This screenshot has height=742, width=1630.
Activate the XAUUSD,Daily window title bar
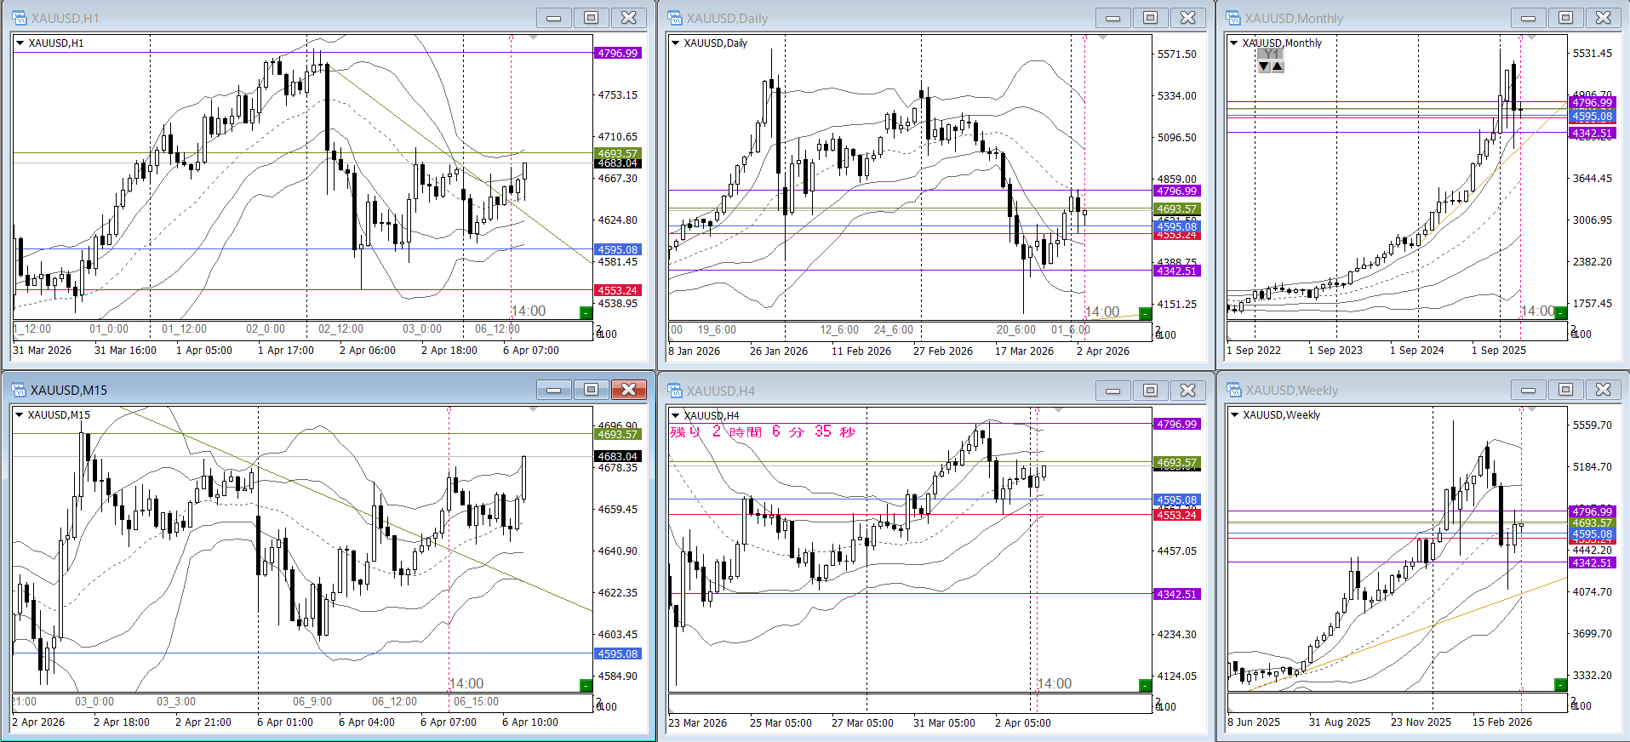point(885,18)
